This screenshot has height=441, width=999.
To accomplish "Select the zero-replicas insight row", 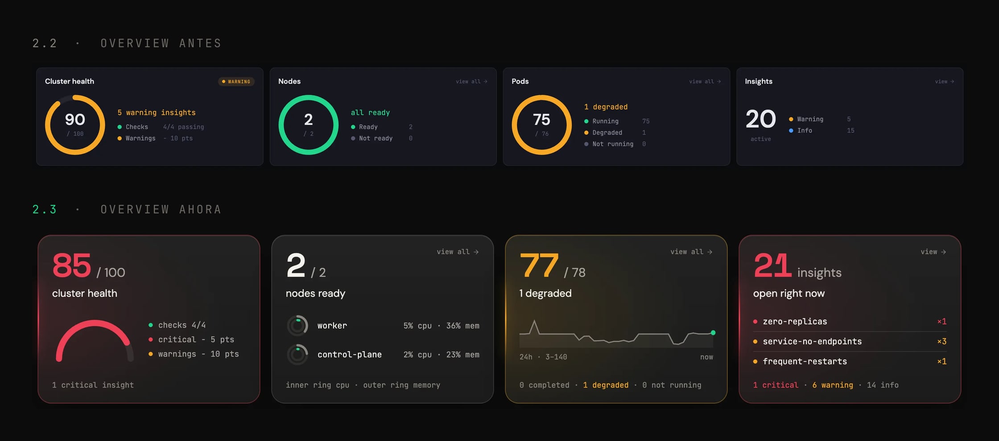I will point(850,322).
